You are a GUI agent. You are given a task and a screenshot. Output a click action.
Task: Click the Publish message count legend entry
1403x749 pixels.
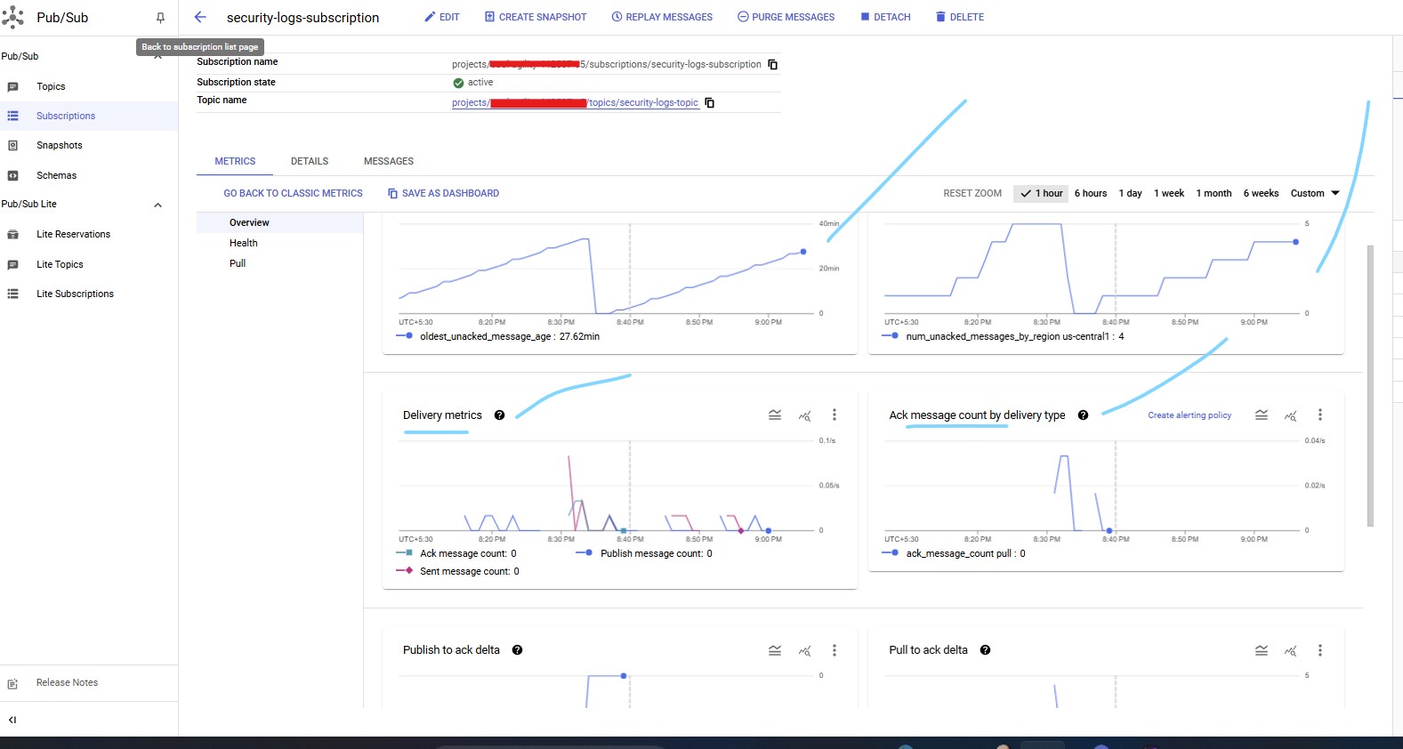(x=644, y=553)
